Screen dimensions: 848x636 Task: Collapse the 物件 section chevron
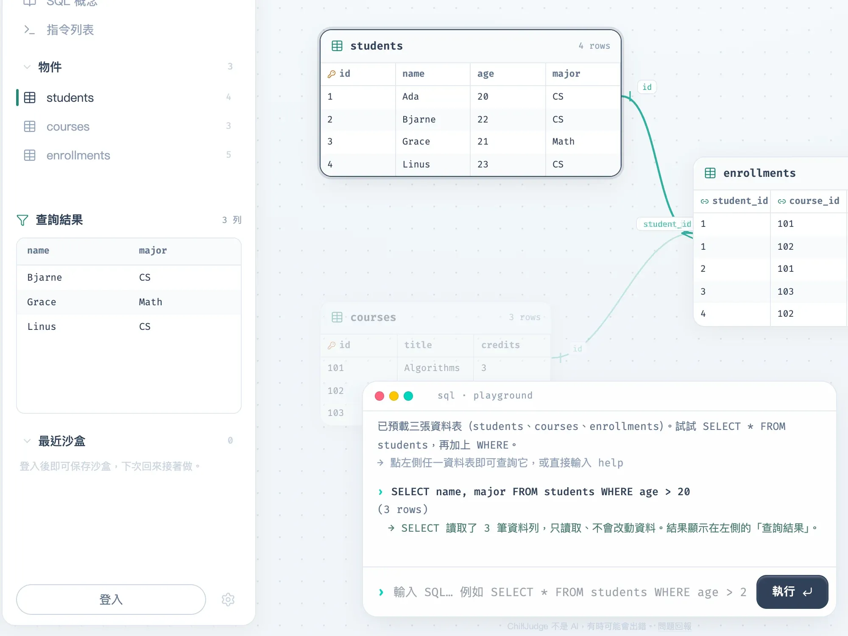(x=27, y=67)
